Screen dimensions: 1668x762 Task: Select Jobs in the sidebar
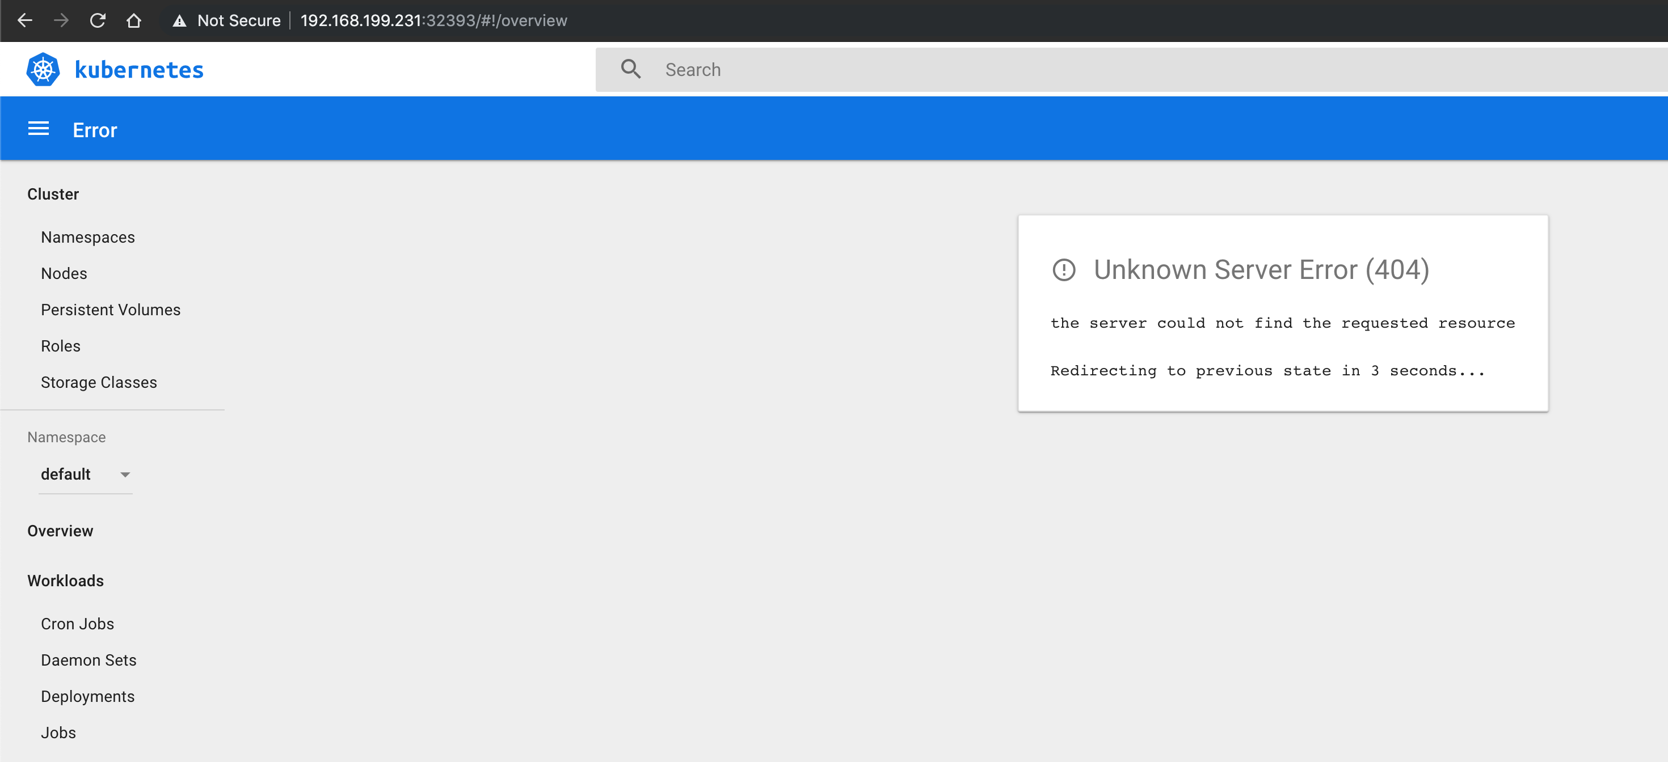[58, 733]
